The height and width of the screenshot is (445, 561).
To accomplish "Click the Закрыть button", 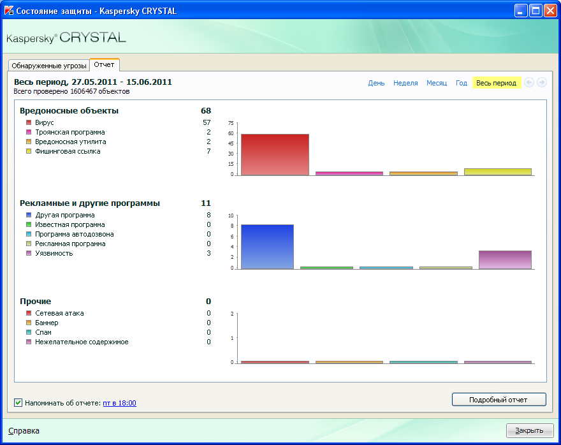I will tap(529, 431).
